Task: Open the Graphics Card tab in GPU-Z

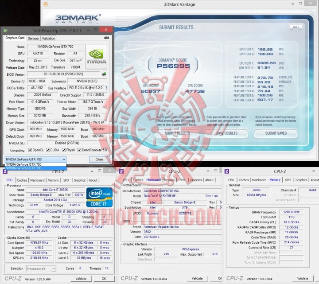Action: coord(15,38)
